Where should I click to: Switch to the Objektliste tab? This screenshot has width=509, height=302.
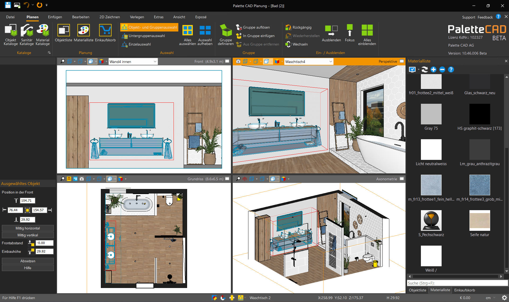417,290
